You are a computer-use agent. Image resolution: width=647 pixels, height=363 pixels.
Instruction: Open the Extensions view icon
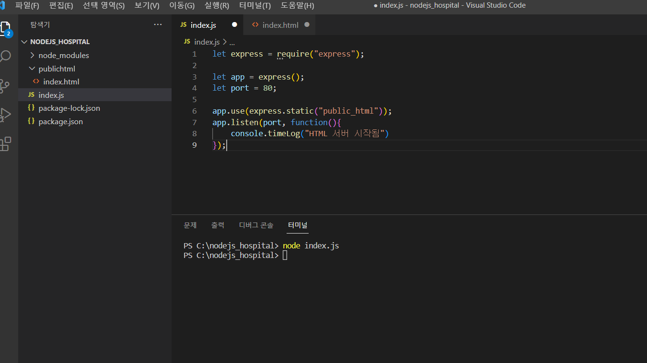5,144
